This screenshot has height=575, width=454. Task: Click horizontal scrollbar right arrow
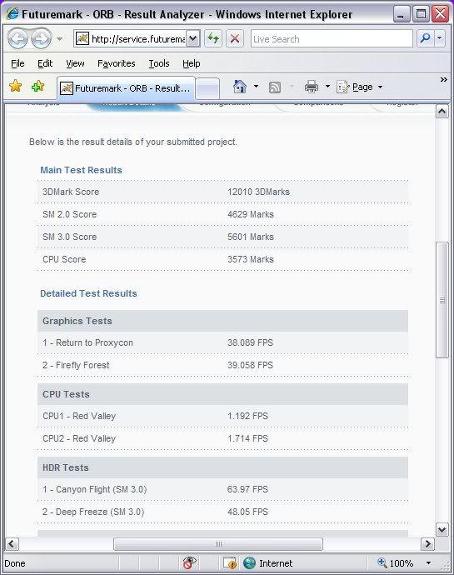(x=427, y=544)
